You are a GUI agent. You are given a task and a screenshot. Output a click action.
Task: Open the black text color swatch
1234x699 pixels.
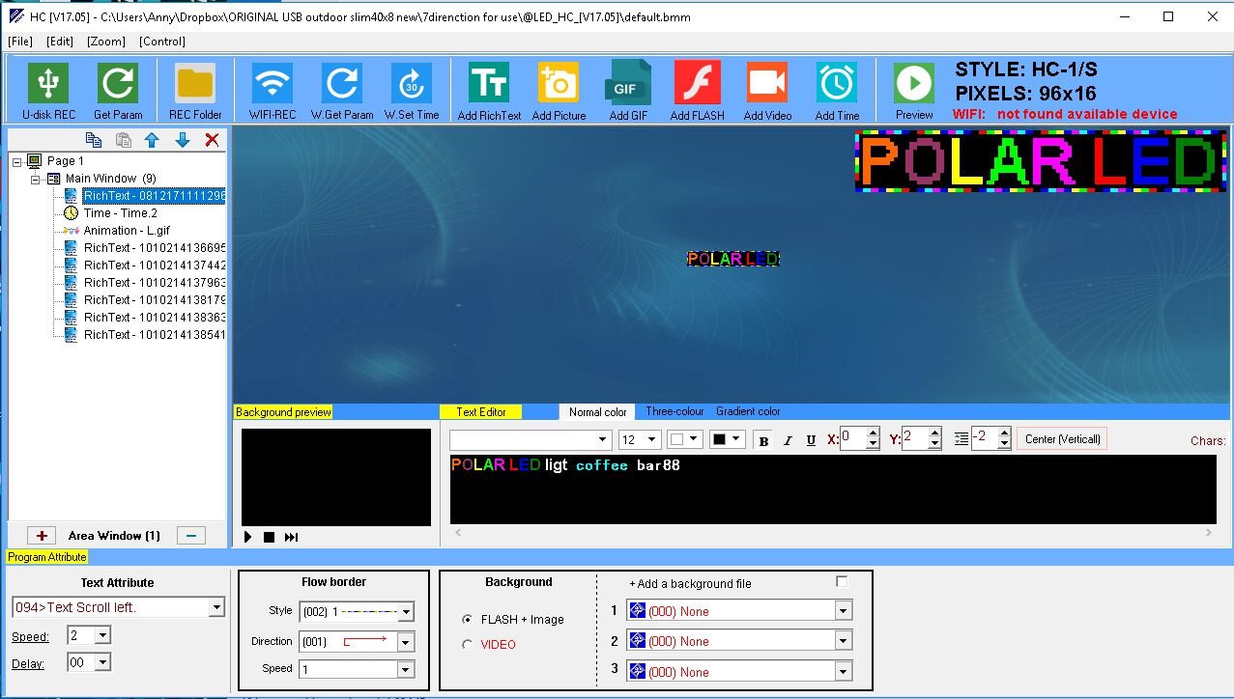pyautogui.click(x=727, y=439)
